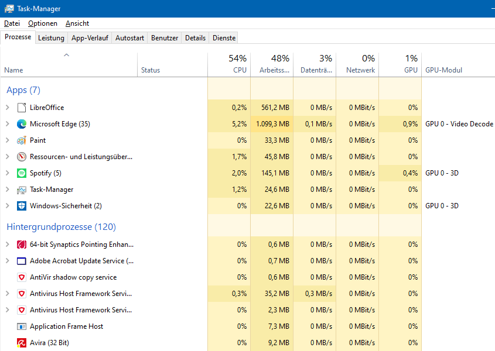The width and height of the screenshot is (495, 351).
Task: Click the Adobe Acrobat Update Service icon
Action: coord(22,261)
